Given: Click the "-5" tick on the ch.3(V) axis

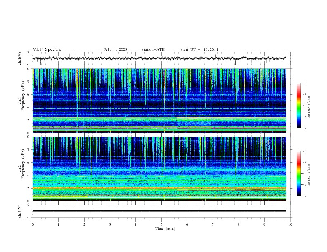Looking at the screenshot, I should 28,218.
